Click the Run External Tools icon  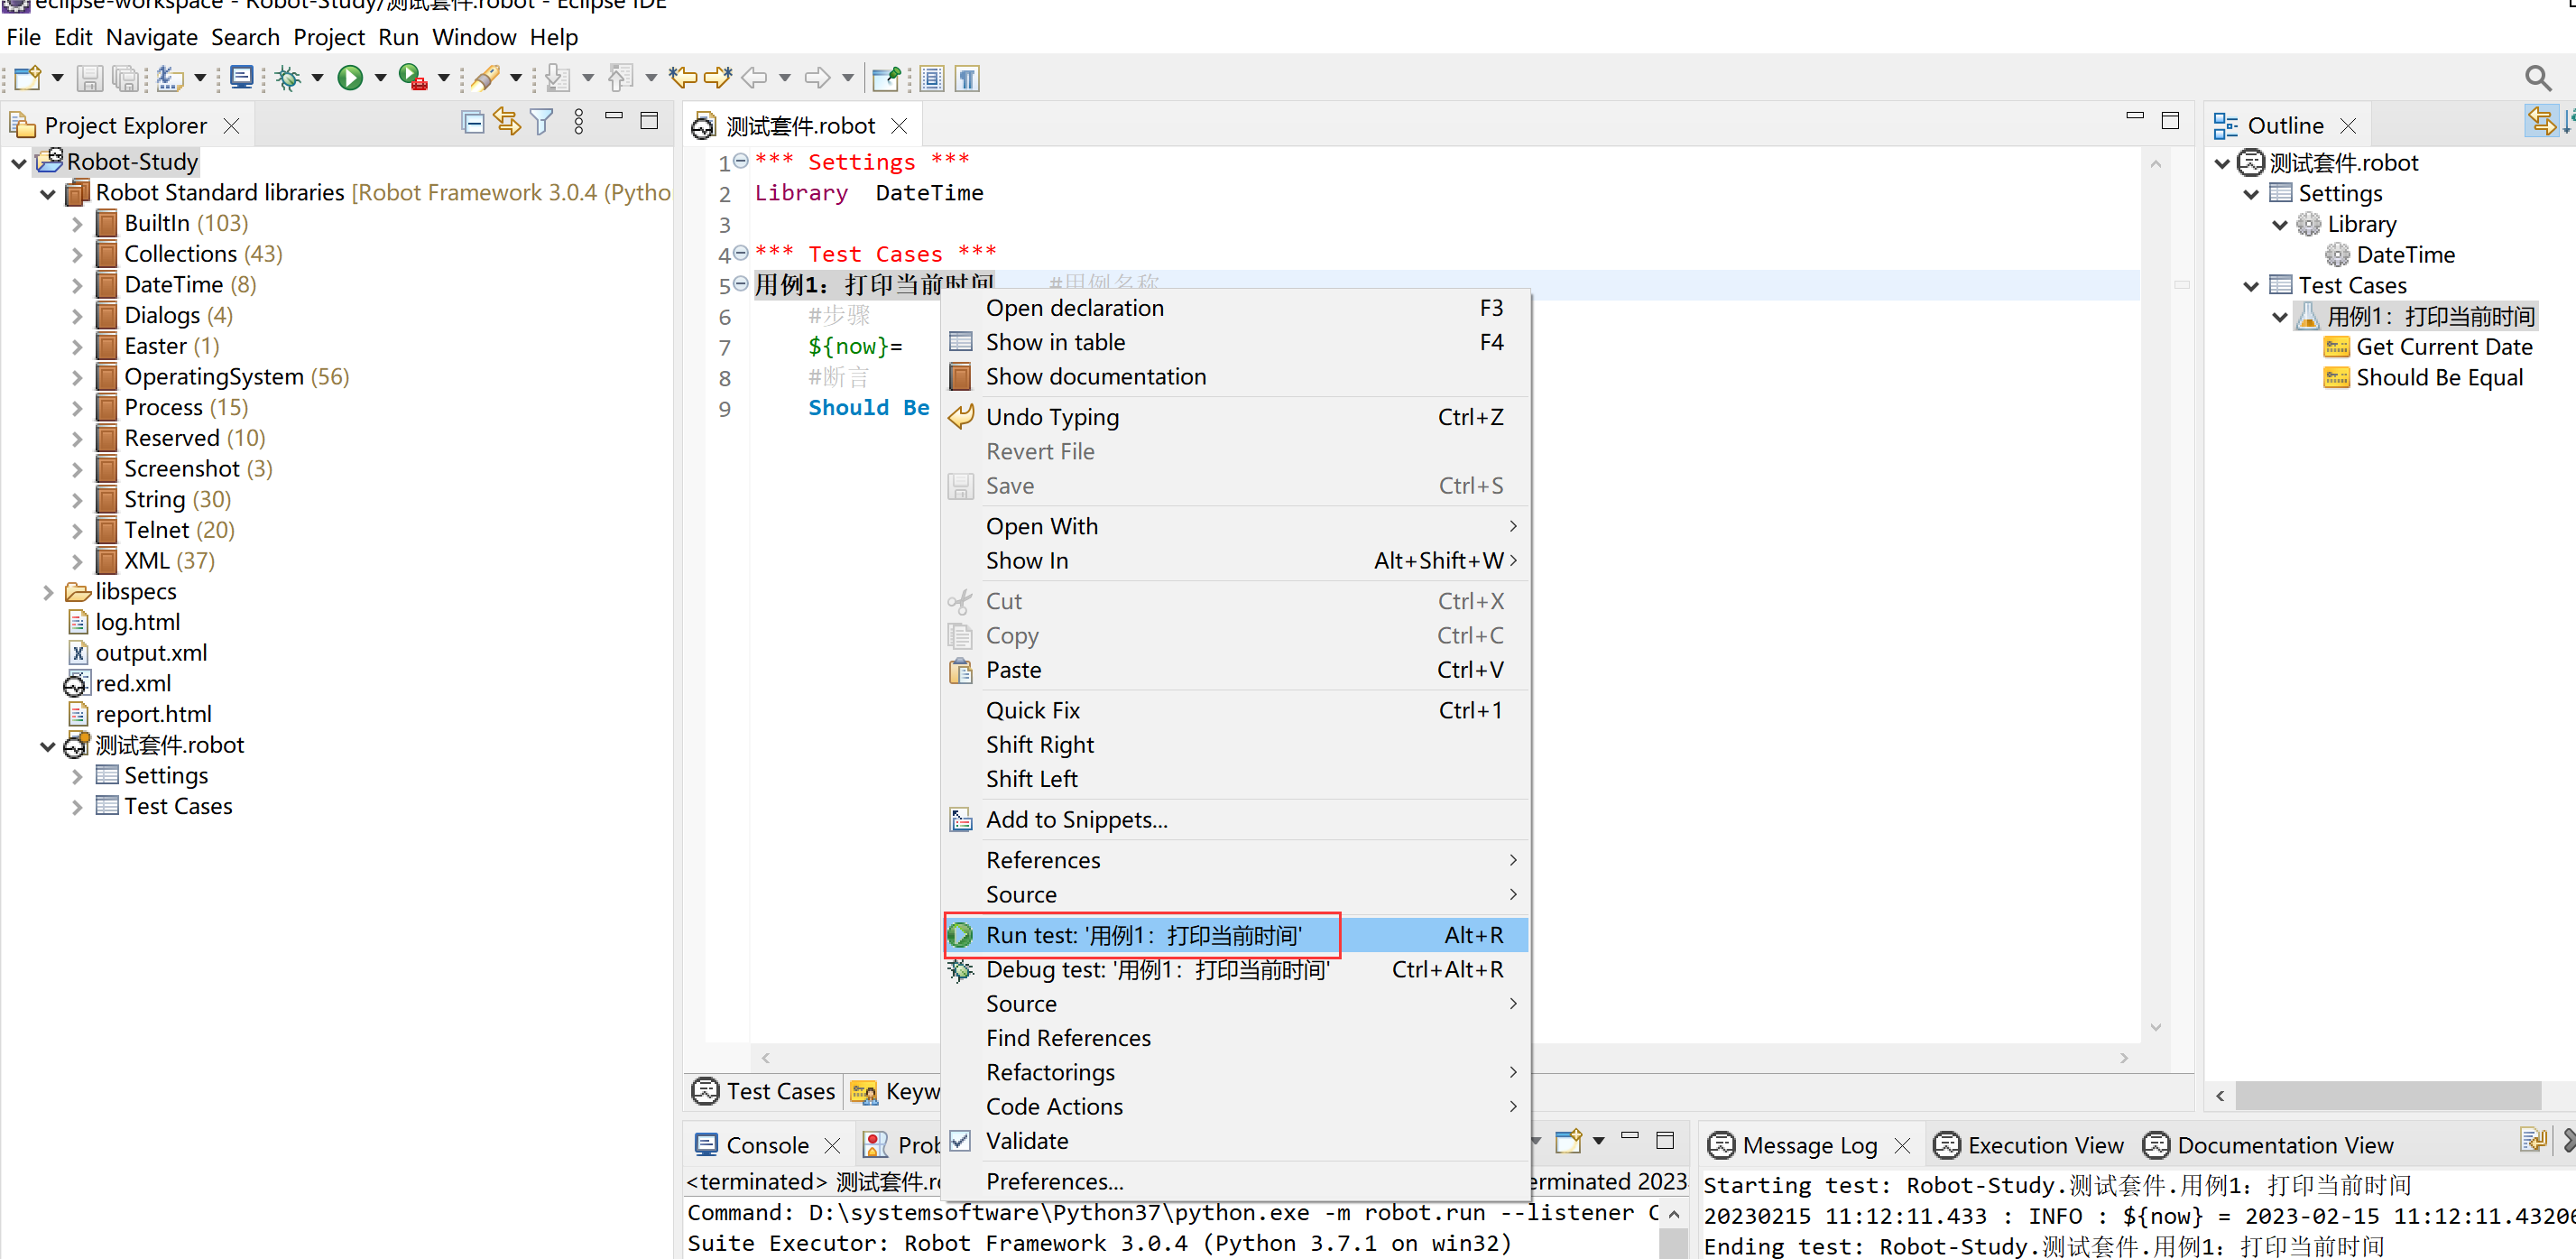click(412, 78)
